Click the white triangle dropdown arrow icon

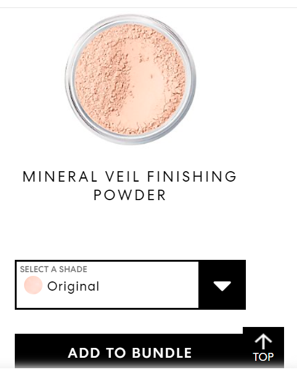(222, 286)
